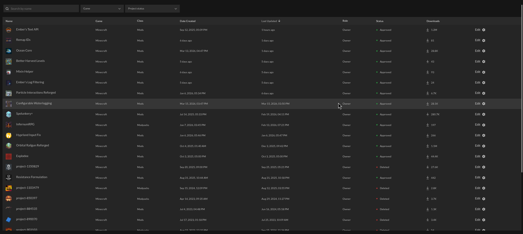This screenshot has width=523, height=234.
Task: Expand the Project status dropdown
Action: (x=152, y=8)
